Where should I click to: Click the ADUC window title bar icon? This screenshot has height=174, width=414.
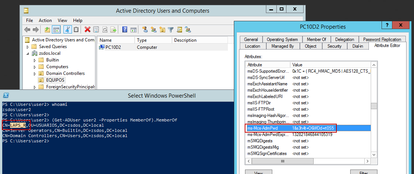(26, 11)
